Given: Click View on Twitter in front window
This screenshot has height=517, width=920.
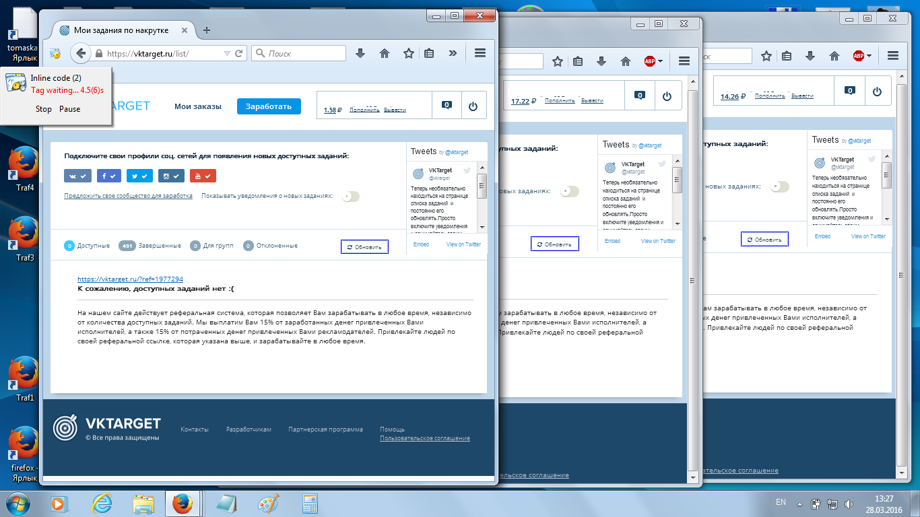Looking at the screenshot, I should pos(463,244).
